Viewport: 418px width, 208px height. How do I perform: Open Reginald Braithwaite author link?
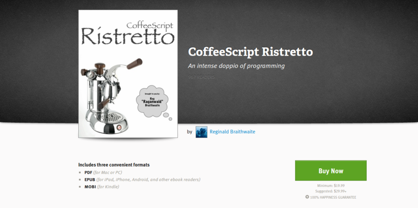click(232, 131)
